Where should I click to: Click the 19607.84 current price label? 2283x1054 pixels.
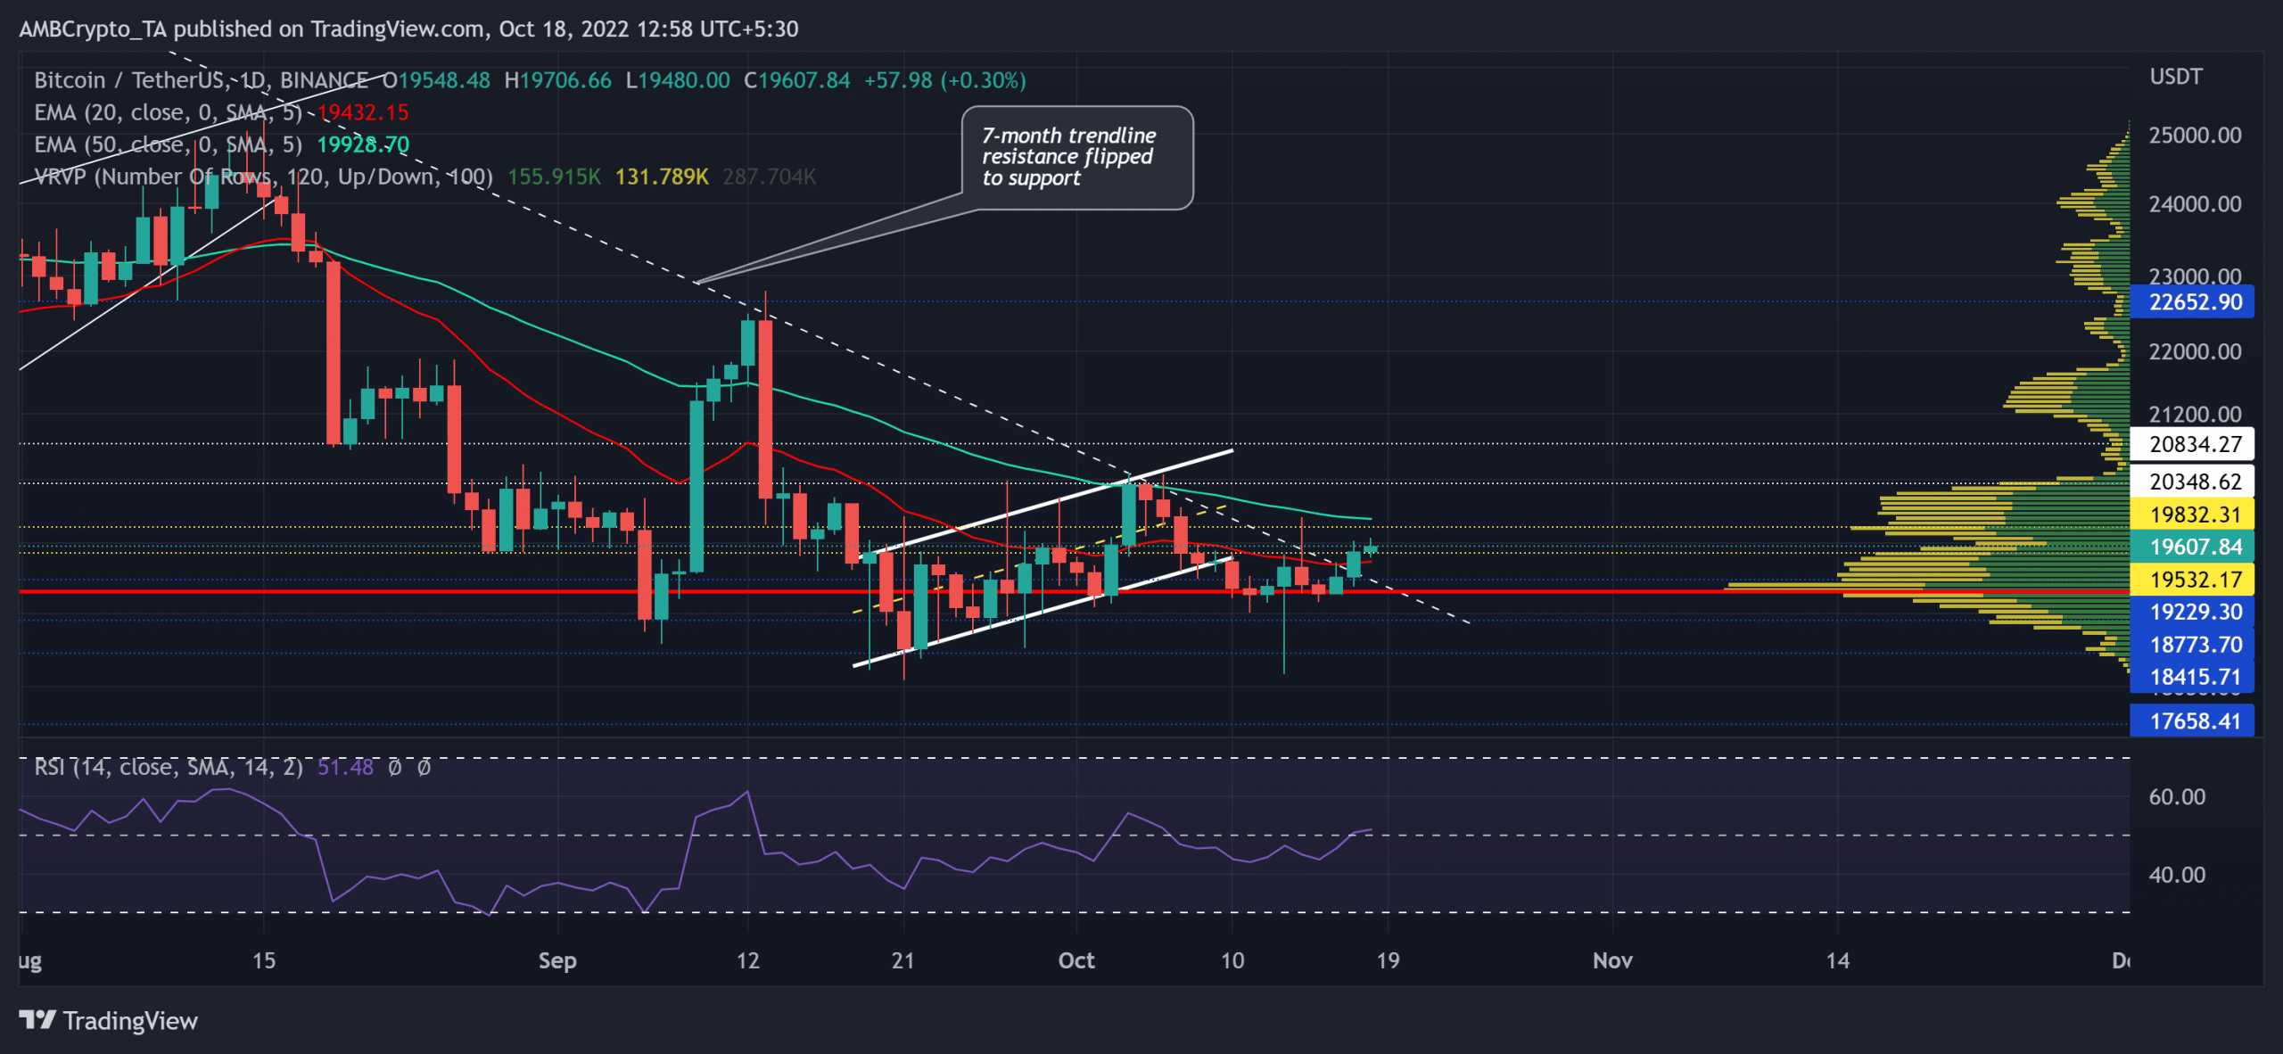coord(2192,547)
